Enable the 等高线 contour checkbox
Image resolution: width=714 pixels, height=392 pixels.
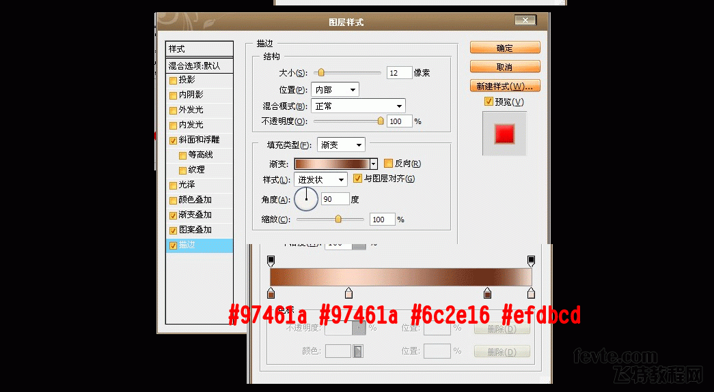click(182, 156)
